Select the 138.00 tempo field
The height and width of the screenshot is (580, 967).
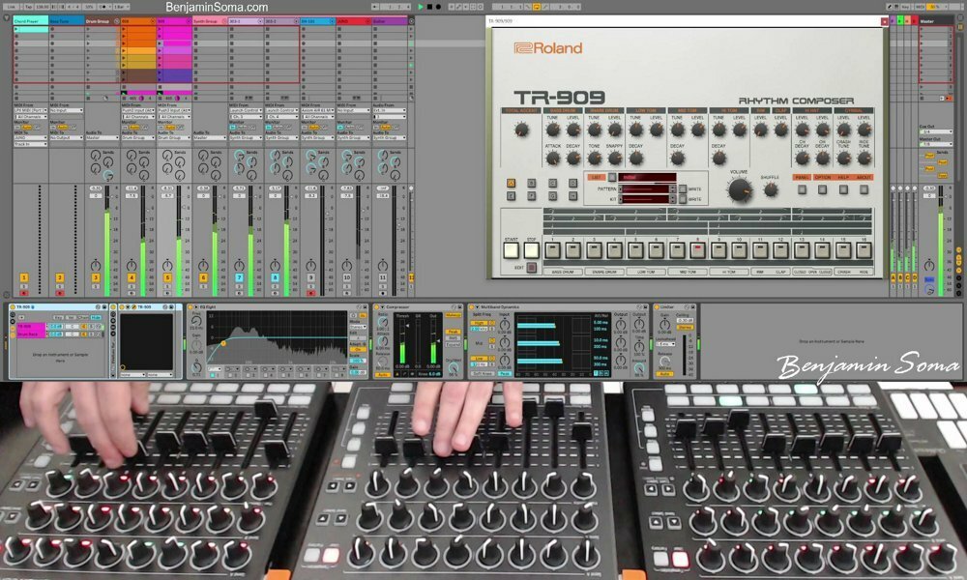(x=42, y=7)
